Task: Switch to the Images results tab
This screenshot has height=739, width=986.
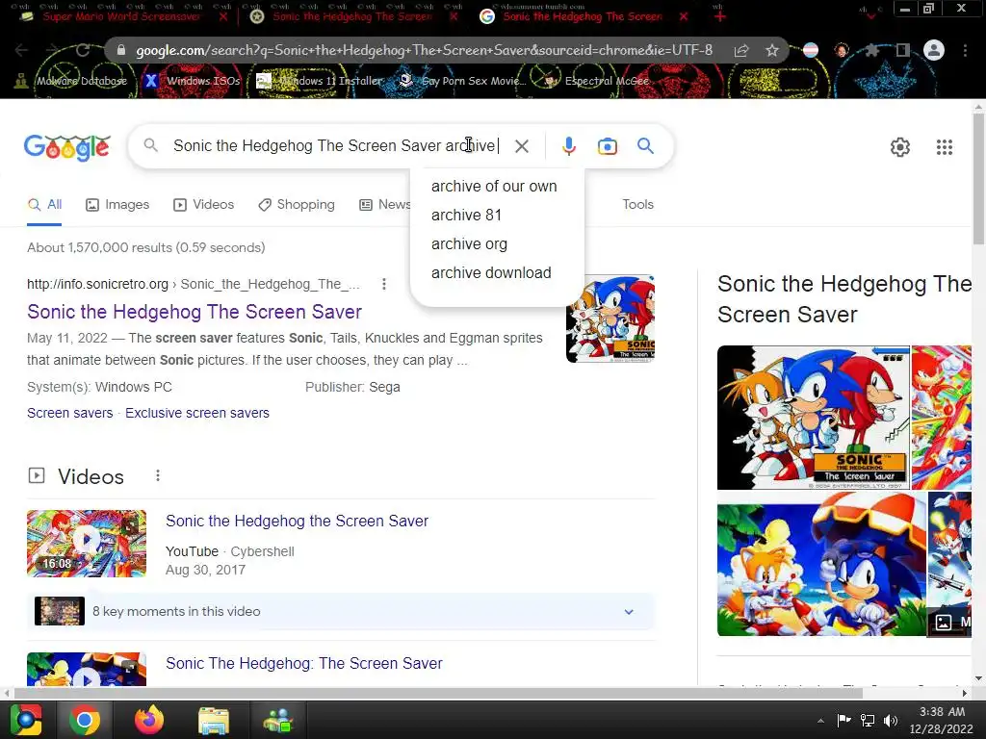Action: (x=117, y=204)
